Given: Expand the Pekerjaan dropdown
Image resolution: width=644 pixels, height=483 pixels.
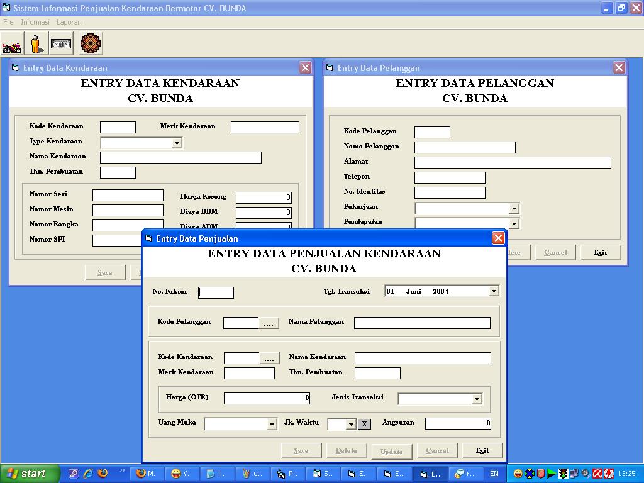Looking at the screenshot, I should [513, 208].
